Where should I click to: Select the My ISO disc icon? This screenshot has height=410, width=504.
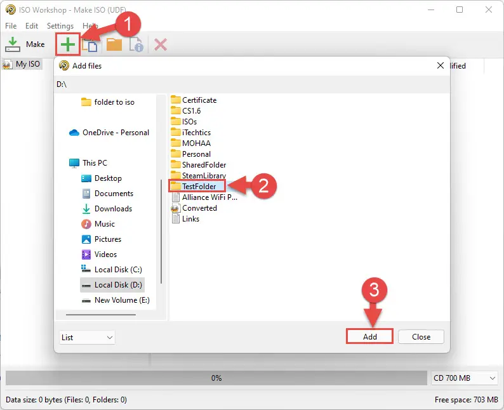(7, 64)
